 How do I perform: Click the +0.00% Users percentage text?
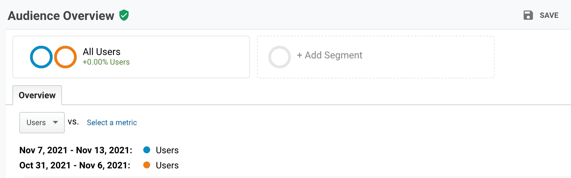(x=106, y=62)
